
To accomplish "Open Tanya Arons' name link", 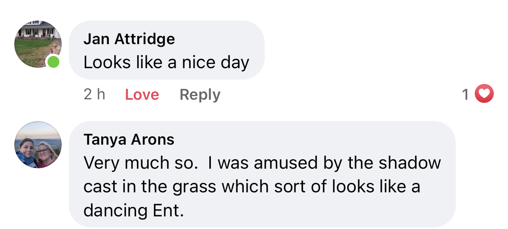I will coord(129,140).
